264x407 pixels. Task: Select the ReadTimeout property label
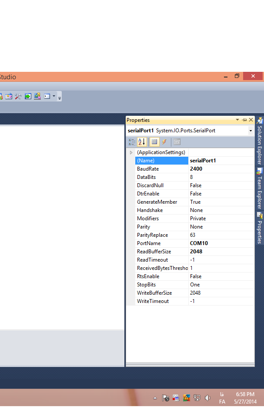click(152, 260)
